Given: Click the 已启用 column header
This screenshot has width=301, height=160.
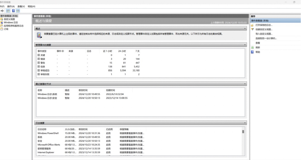Looking at the screenshot, I should (x=109, y=129).
